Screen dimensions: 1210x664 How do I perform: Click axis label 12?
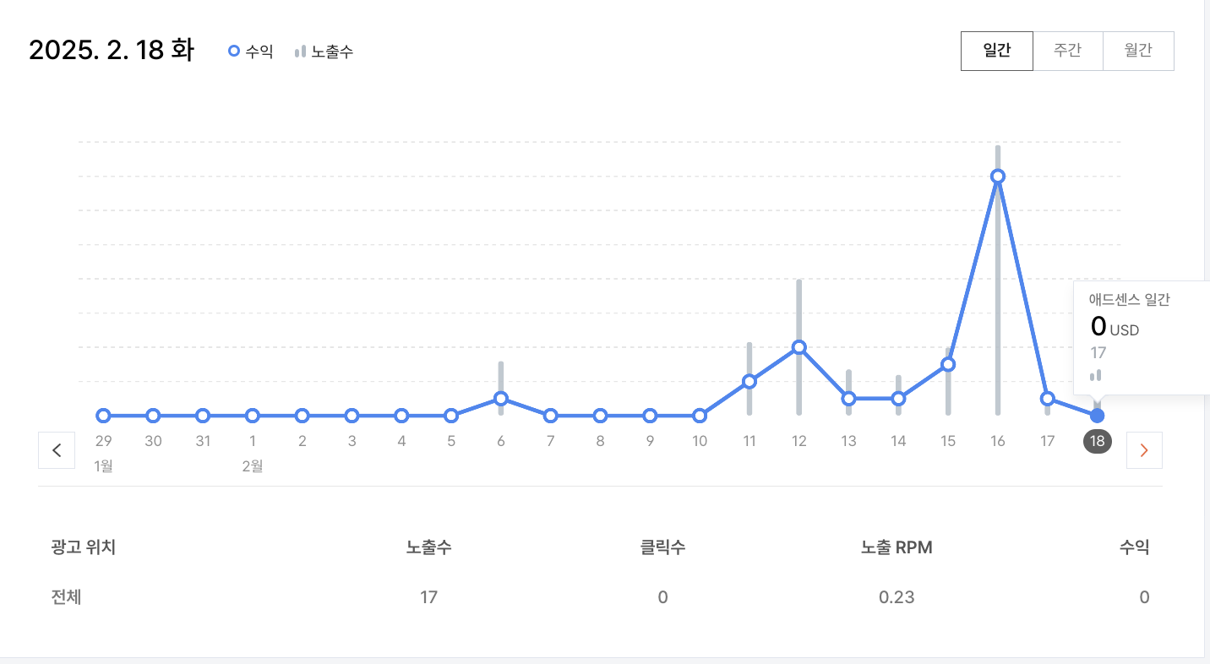tap(798, 441)
